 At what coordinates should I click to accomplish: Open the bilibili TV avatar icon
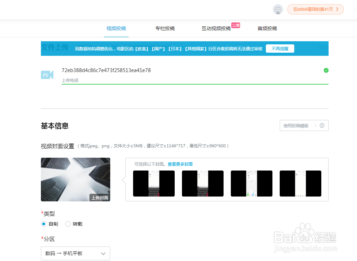[x=278, y=10]
